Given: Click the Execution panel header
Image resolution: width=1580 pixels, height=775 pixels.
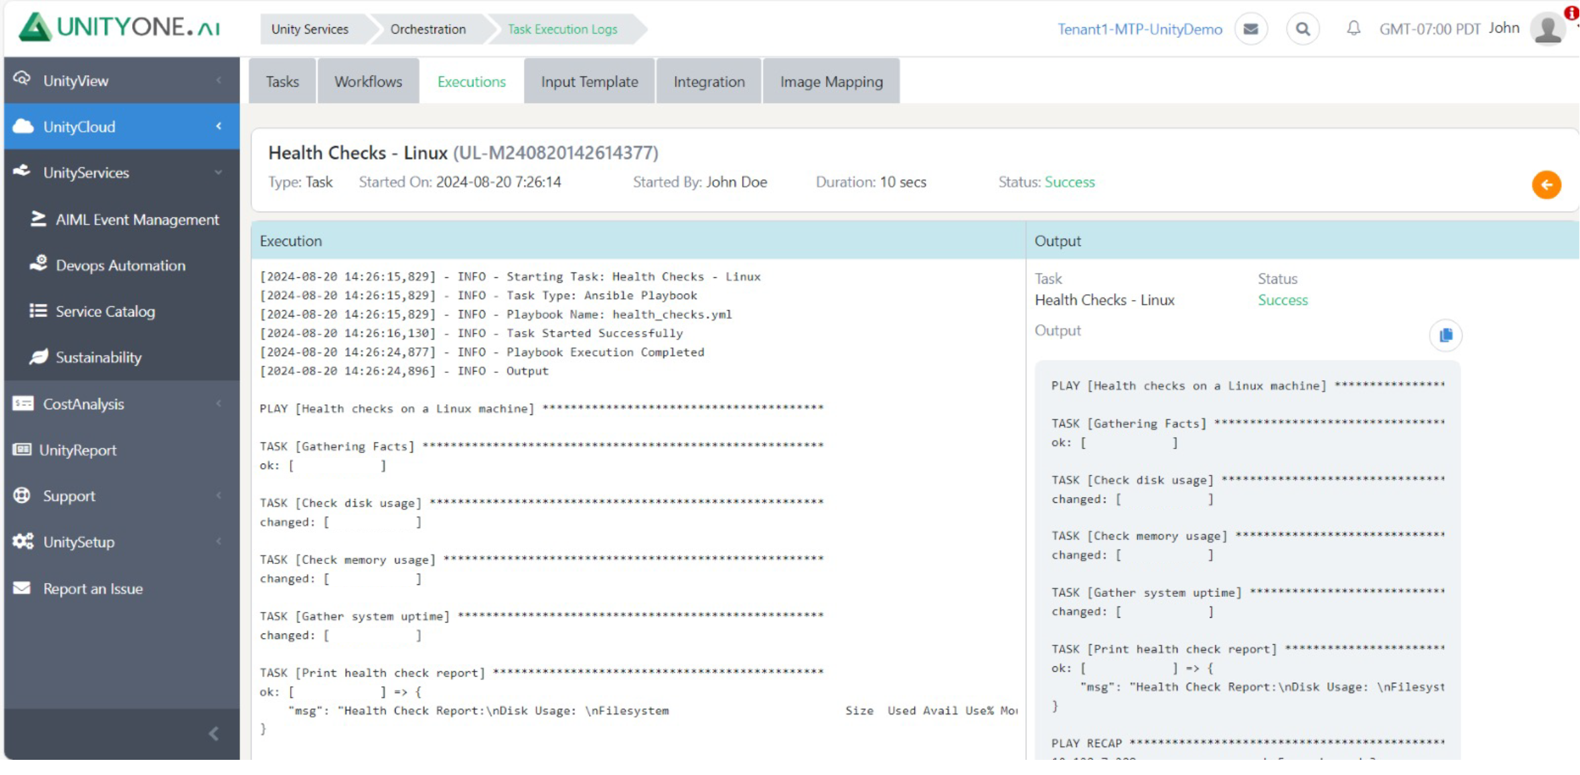Looking at the screenshot, I should pos(638,241).
